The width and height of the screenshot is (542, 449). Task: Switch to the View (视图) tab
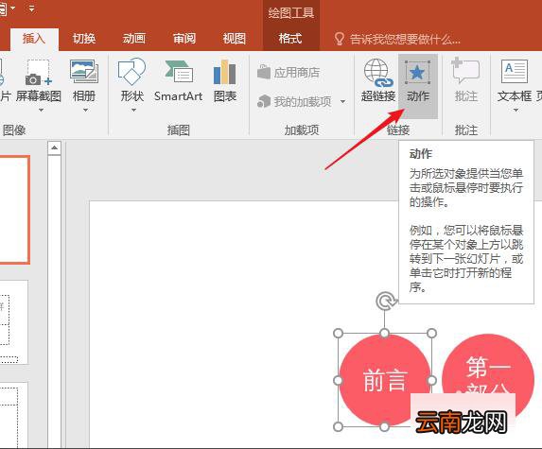(234, 39)
